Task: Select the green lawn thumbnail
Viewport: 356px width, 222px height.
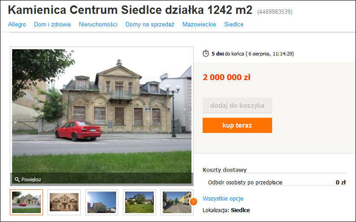Action: [x=139, y=202]
